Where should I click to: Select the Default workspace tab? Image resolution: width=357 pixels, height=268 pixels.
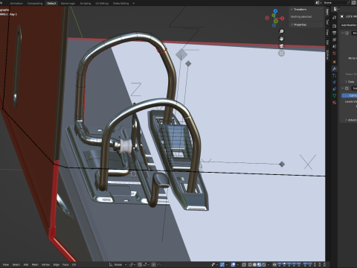(51, 3)
